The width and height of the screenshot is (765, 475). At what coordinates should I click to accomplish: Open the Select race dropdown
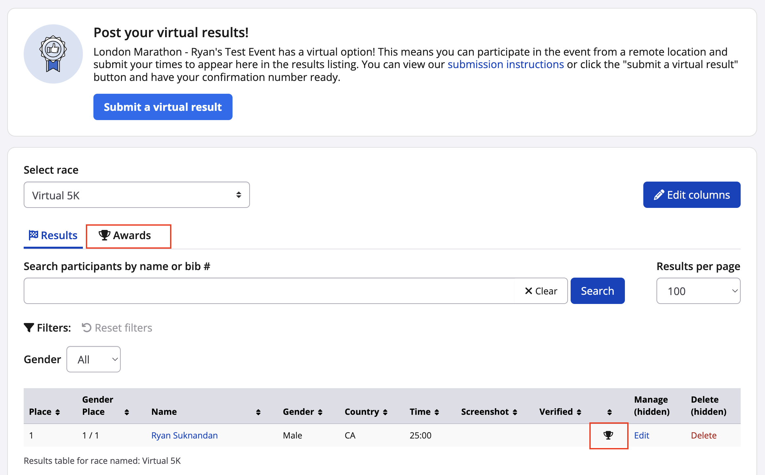coord(136,195)
